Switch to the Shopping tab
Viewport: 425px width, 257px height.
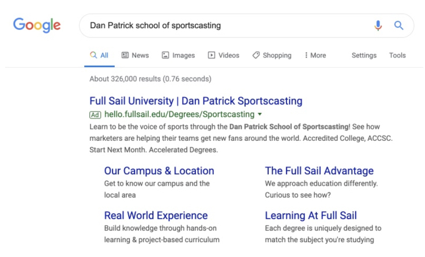pyautogui.click(x=272, y=55)
